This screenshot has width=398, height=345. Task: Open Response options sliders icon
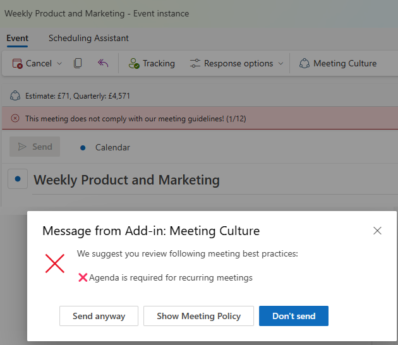coord(195,63)
